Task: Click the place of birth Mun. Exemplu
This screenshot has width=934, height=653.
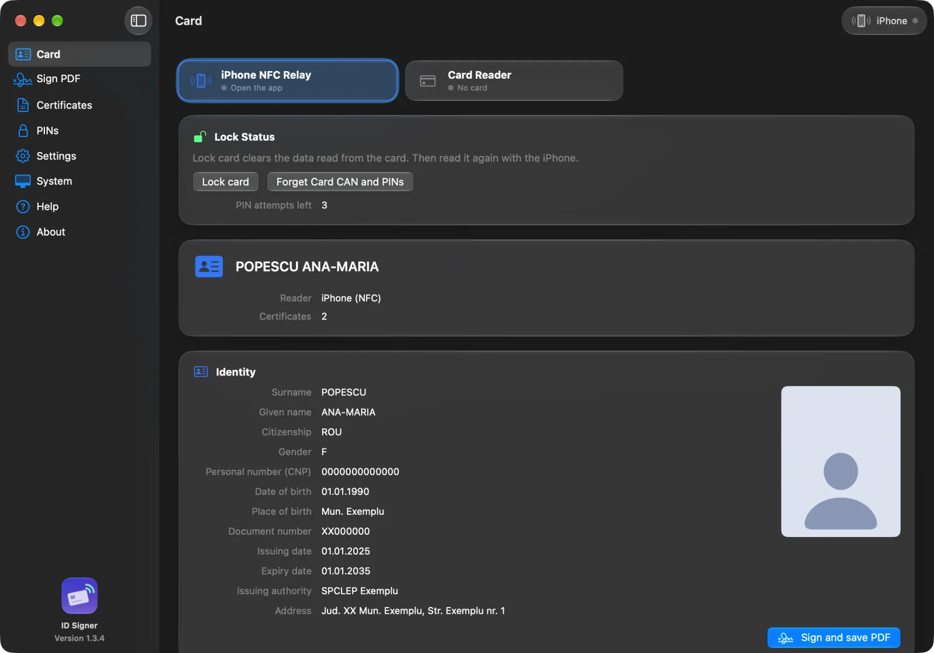Action: click(353, 511)
